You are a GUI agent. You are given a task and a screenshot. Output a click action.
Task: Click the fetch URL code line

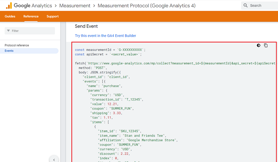click(x=175, y=63)
